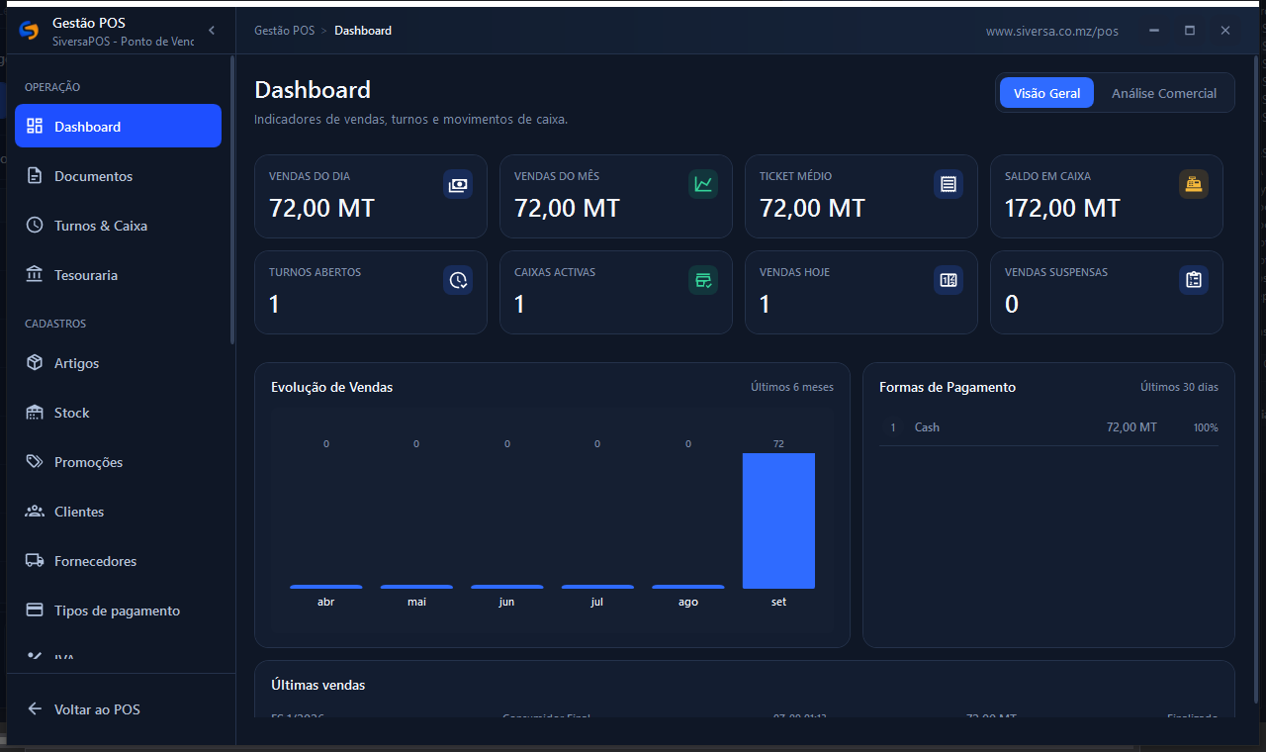Click the Vendas Suspensas clipboard icon
1266x752 pixels.
[x=1194, y=280]
